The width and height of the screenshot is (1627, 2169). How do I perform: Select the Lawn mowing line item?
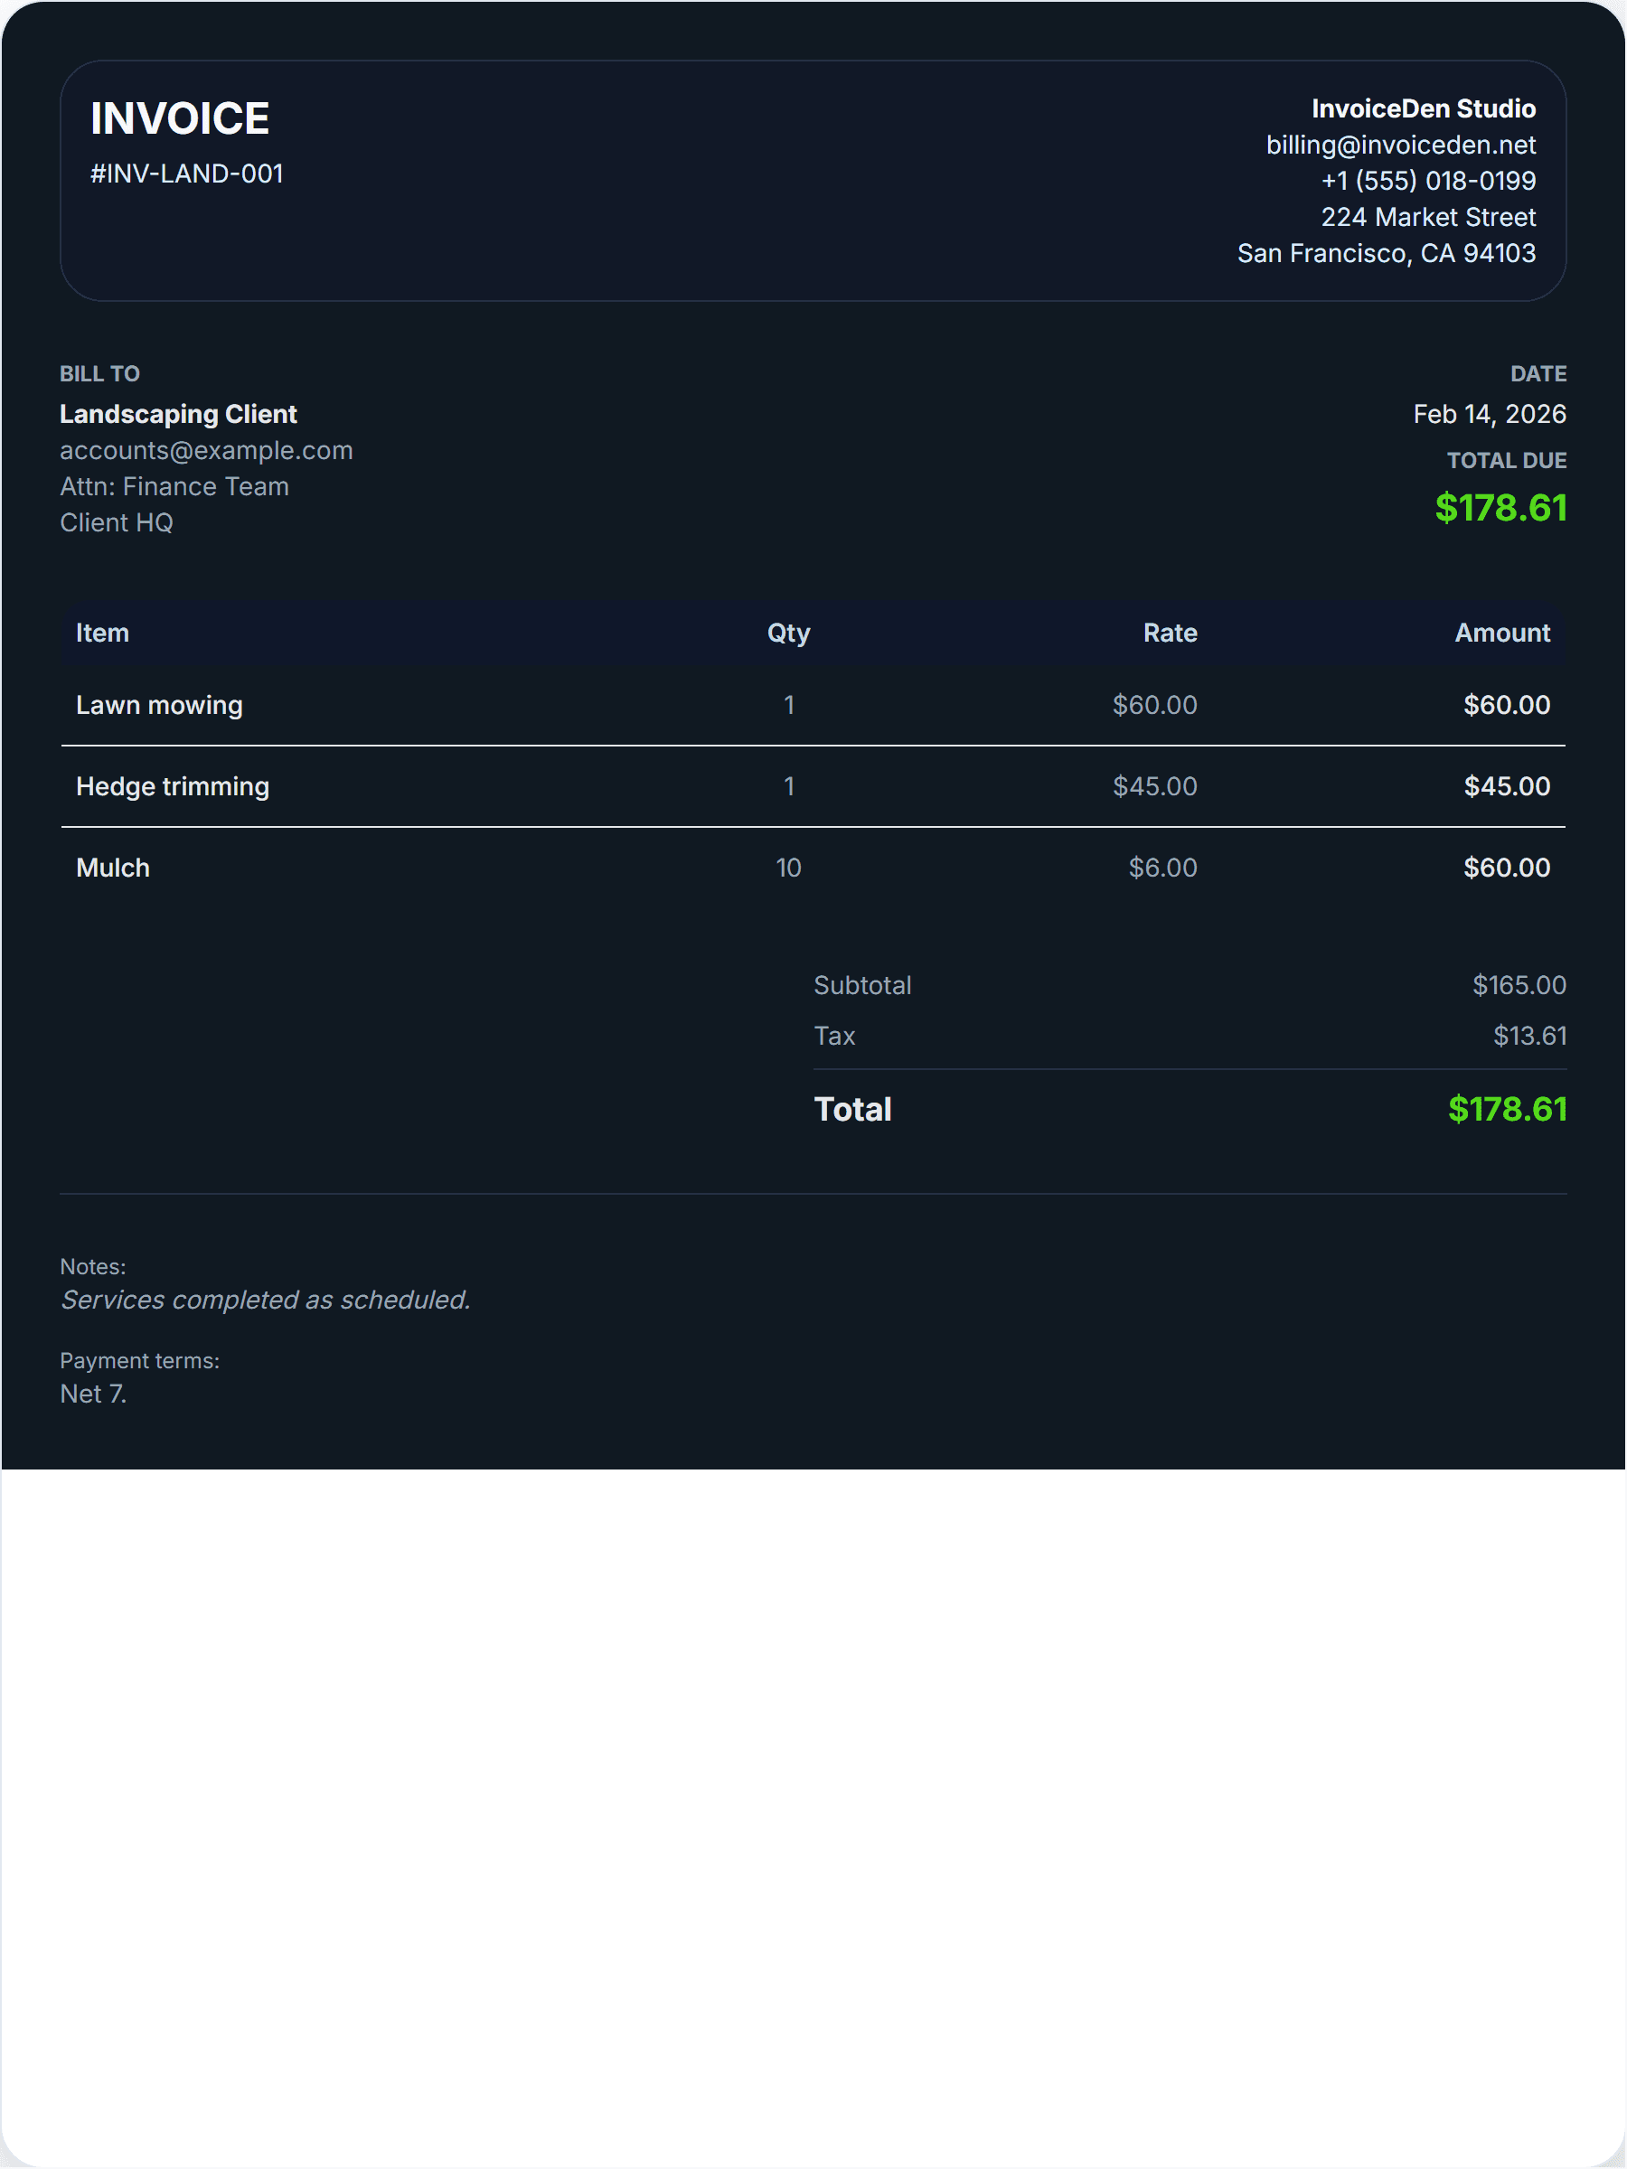(x=159, y=705)
